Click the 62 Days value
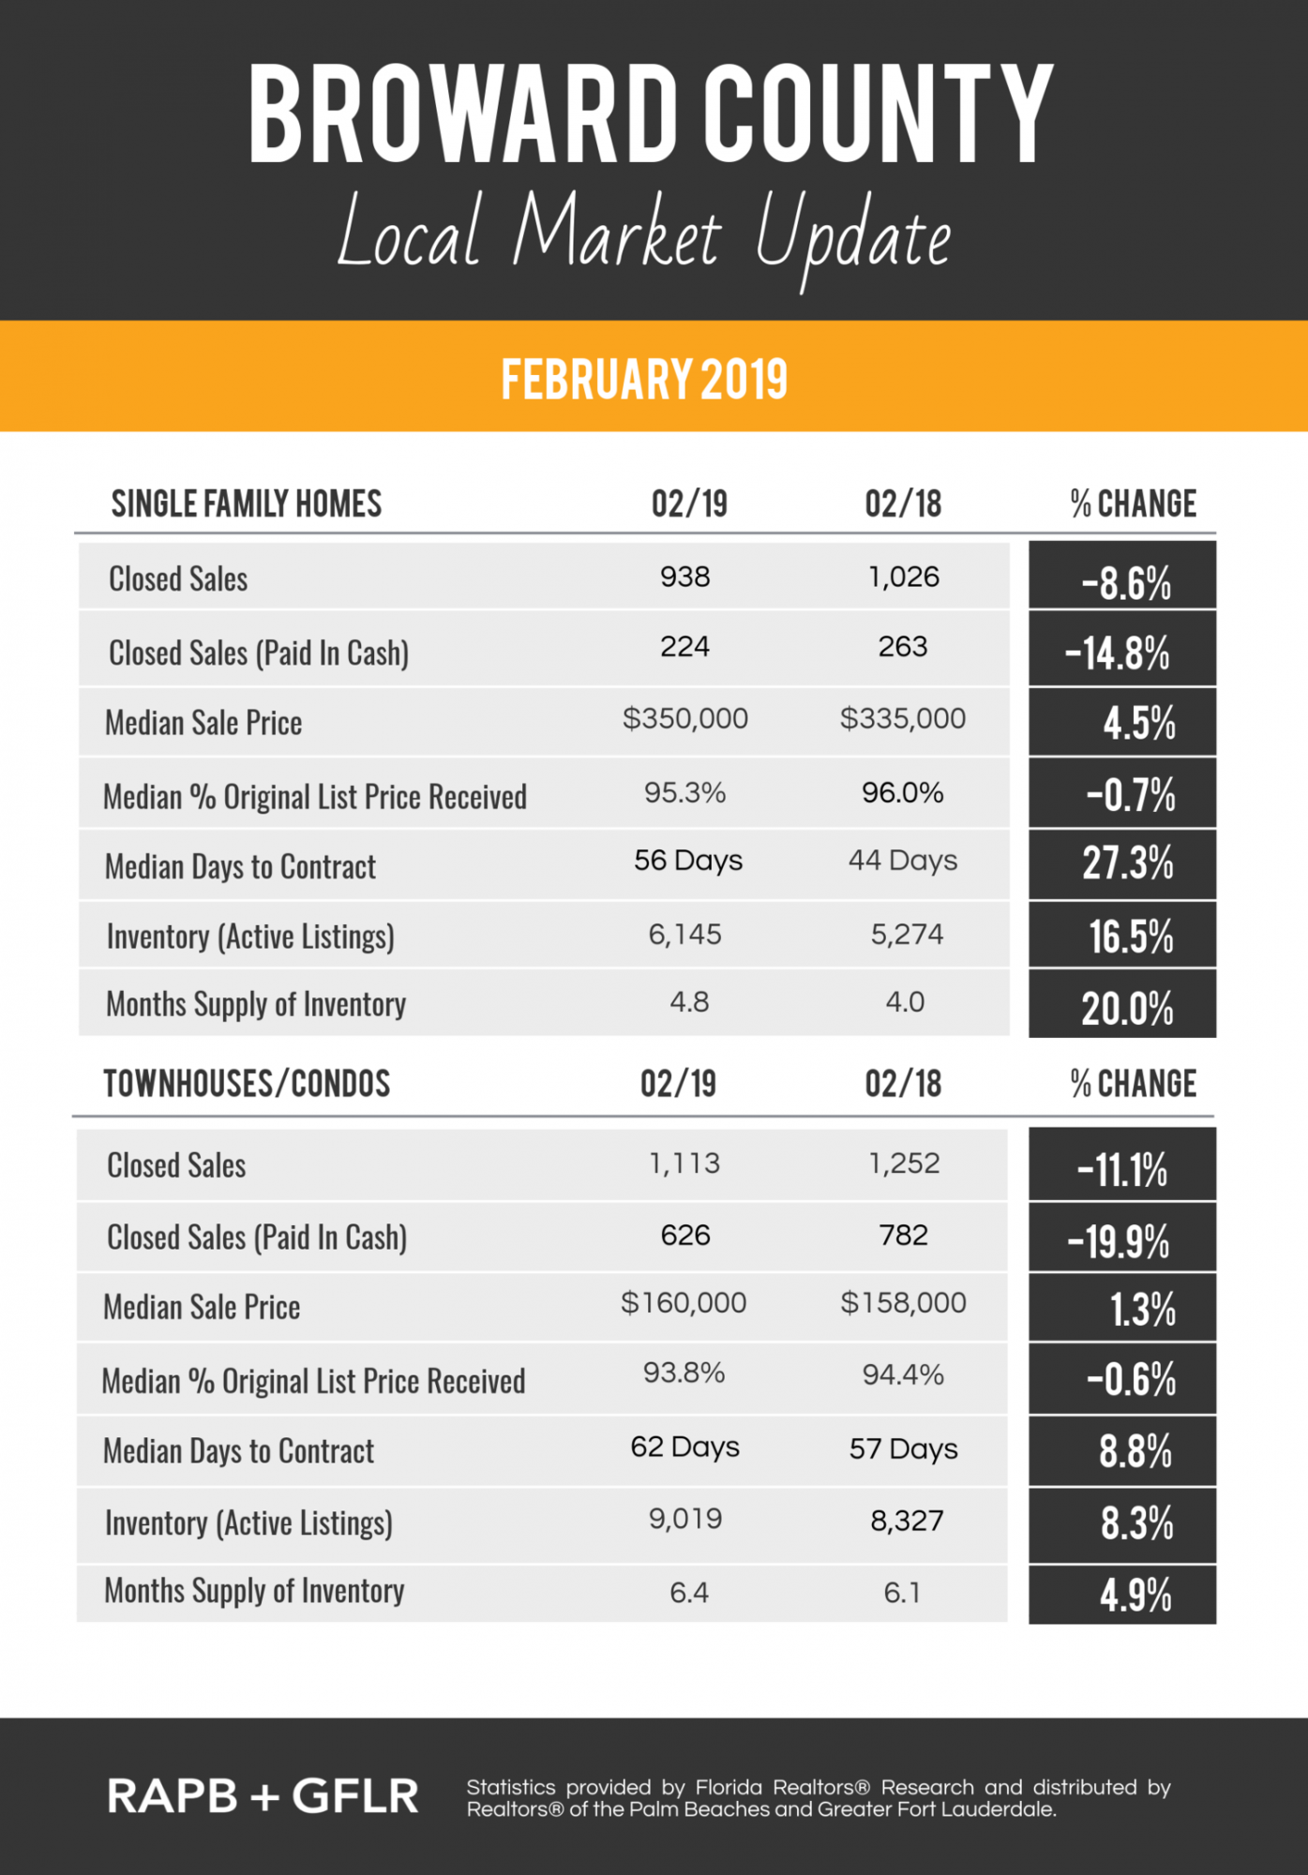 tap(685, 1447)
